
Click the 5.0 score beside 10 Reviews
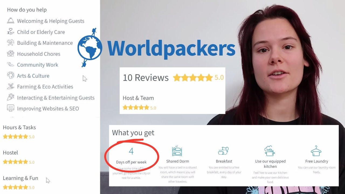coord(219,78)
